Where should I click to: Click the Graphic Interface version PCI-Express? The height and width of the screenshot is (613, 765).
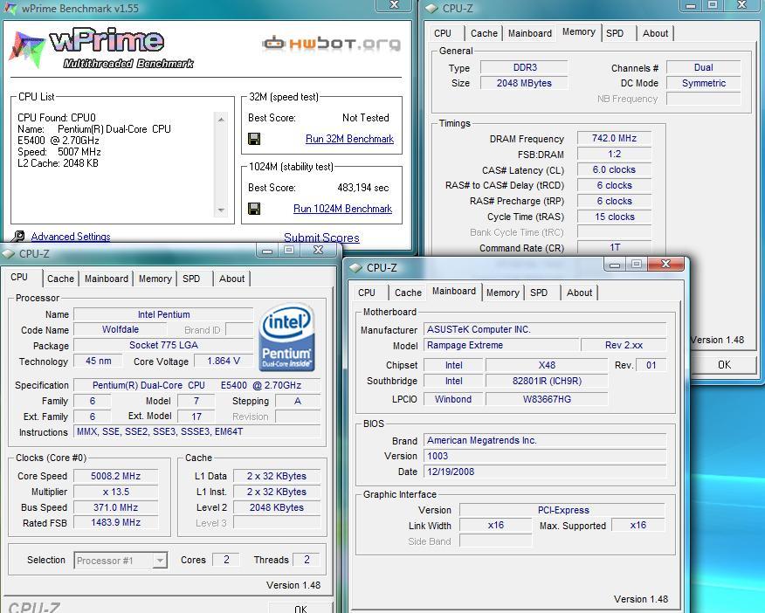pyautogui.click(x=562, y=510)
